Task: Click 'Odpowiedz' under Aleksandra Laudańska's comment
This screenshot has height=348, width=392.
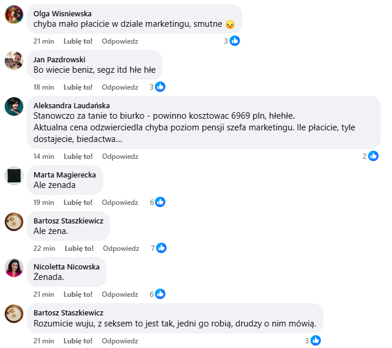Action: click(x=120, y=156)
